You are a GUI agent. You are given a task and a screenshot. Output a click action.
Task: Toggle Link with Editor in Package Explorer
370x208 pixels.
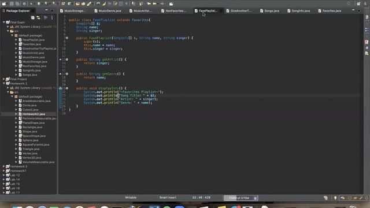(x=39, y=17)
